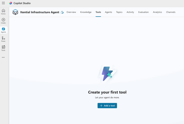Switch to the Overview tab
Viewport: 184px width, 124px height.
tap(71, 12)
